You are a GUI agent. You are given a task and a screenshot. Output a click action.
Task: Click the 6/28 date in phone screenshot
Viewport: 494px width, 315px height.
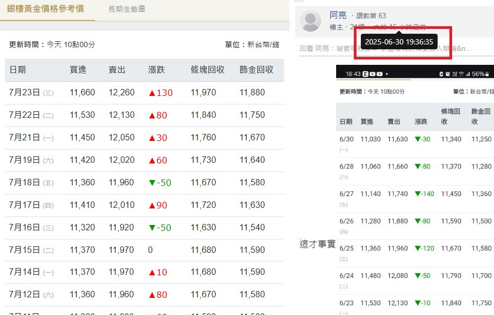346,167
